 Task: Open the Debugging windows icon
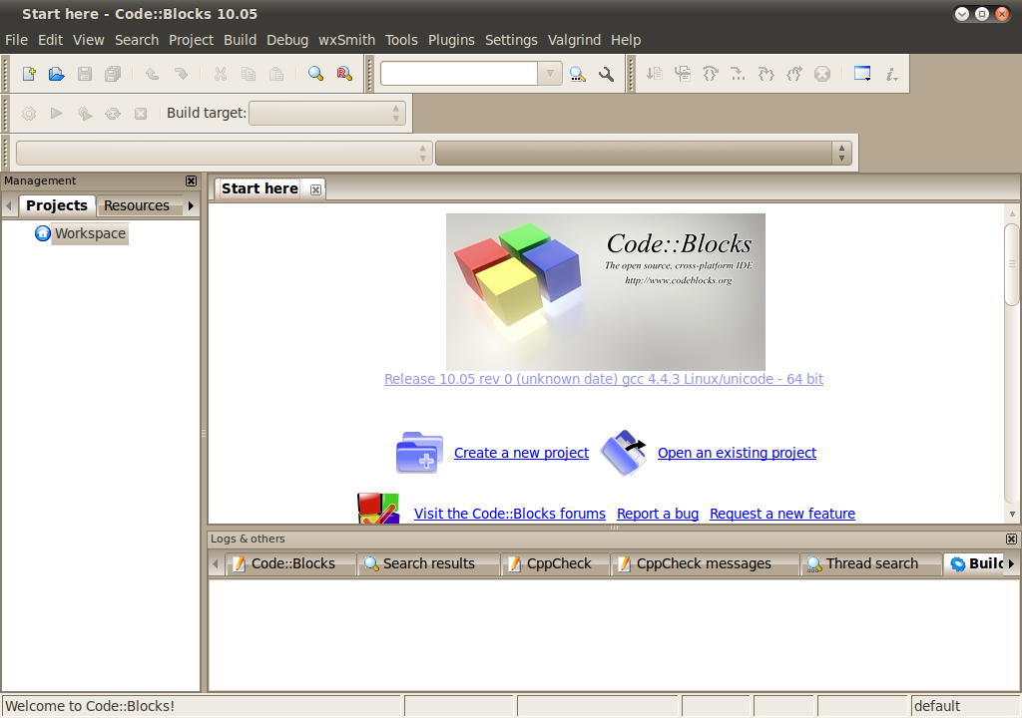pos(862,74)
